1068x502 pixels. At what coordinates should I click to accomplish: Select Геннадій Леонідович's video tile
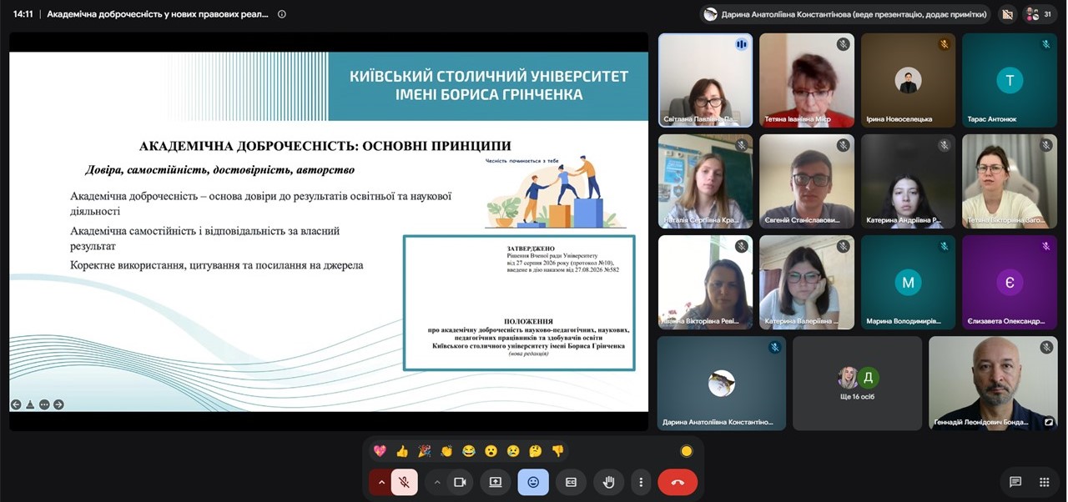coord(993,383)
